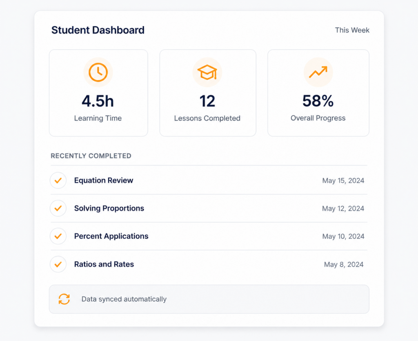The height and width of the screenshot is (341, 418).
Task: Click the upward trend arrow icon
Action: pos(318,72)
